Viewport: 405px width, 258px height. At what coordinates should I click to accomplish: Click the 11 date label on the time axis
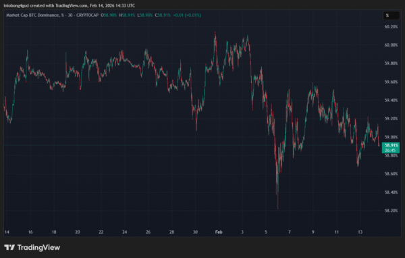tap(337, 232)
